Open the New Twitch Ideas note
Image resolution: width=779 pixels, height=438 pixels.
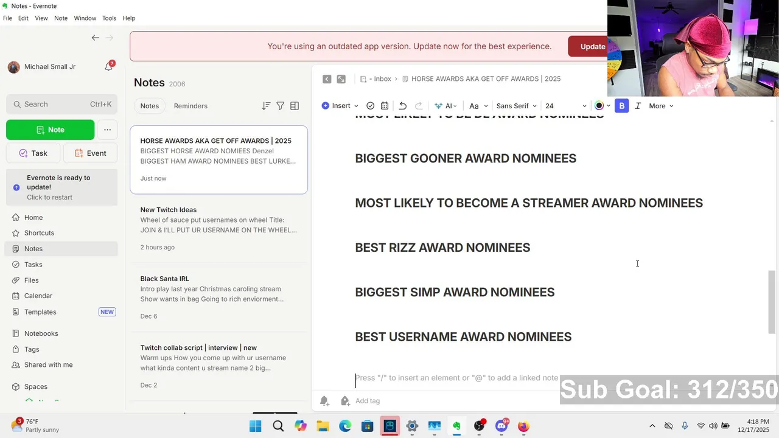[218, 229]
